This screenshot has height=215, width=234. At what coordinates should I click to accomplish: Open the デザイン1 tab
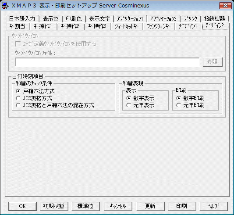click(x=188, y=26)
